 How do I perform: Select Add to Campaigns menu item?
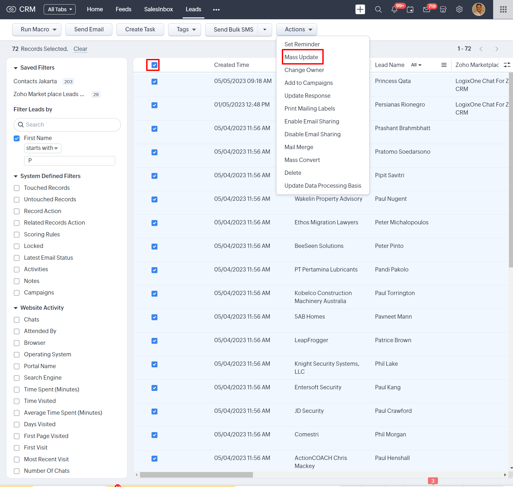(x=308, y=83)
